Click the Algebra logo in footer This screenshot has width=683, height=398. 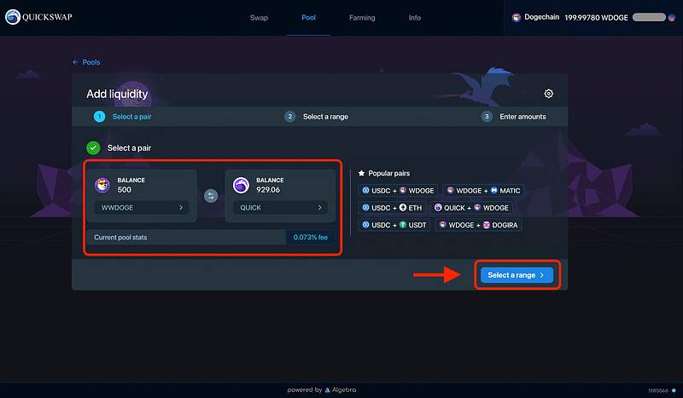tap(340, 389)
